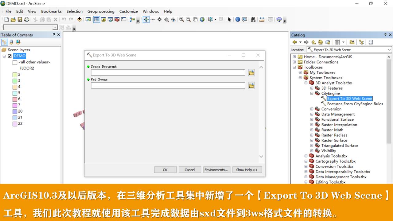Expand the Analysis Tools.tbx node

click(306, 156)
